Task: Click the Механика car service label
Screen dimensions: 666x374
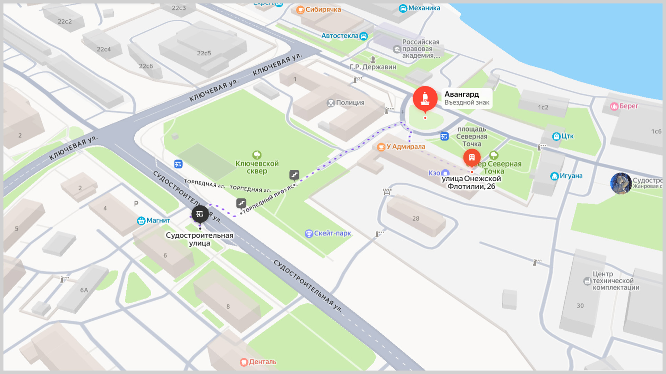Action: click(424, 8)
